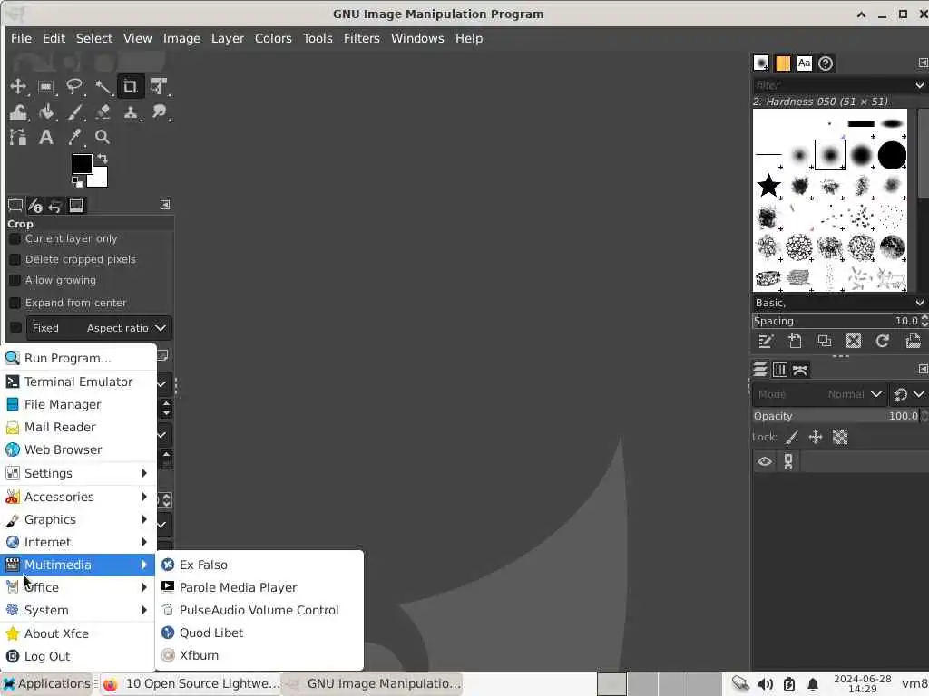Enable Delete cropped pixels option
The height and width of the screenshot is (696, 929).
tap(15, 259)
